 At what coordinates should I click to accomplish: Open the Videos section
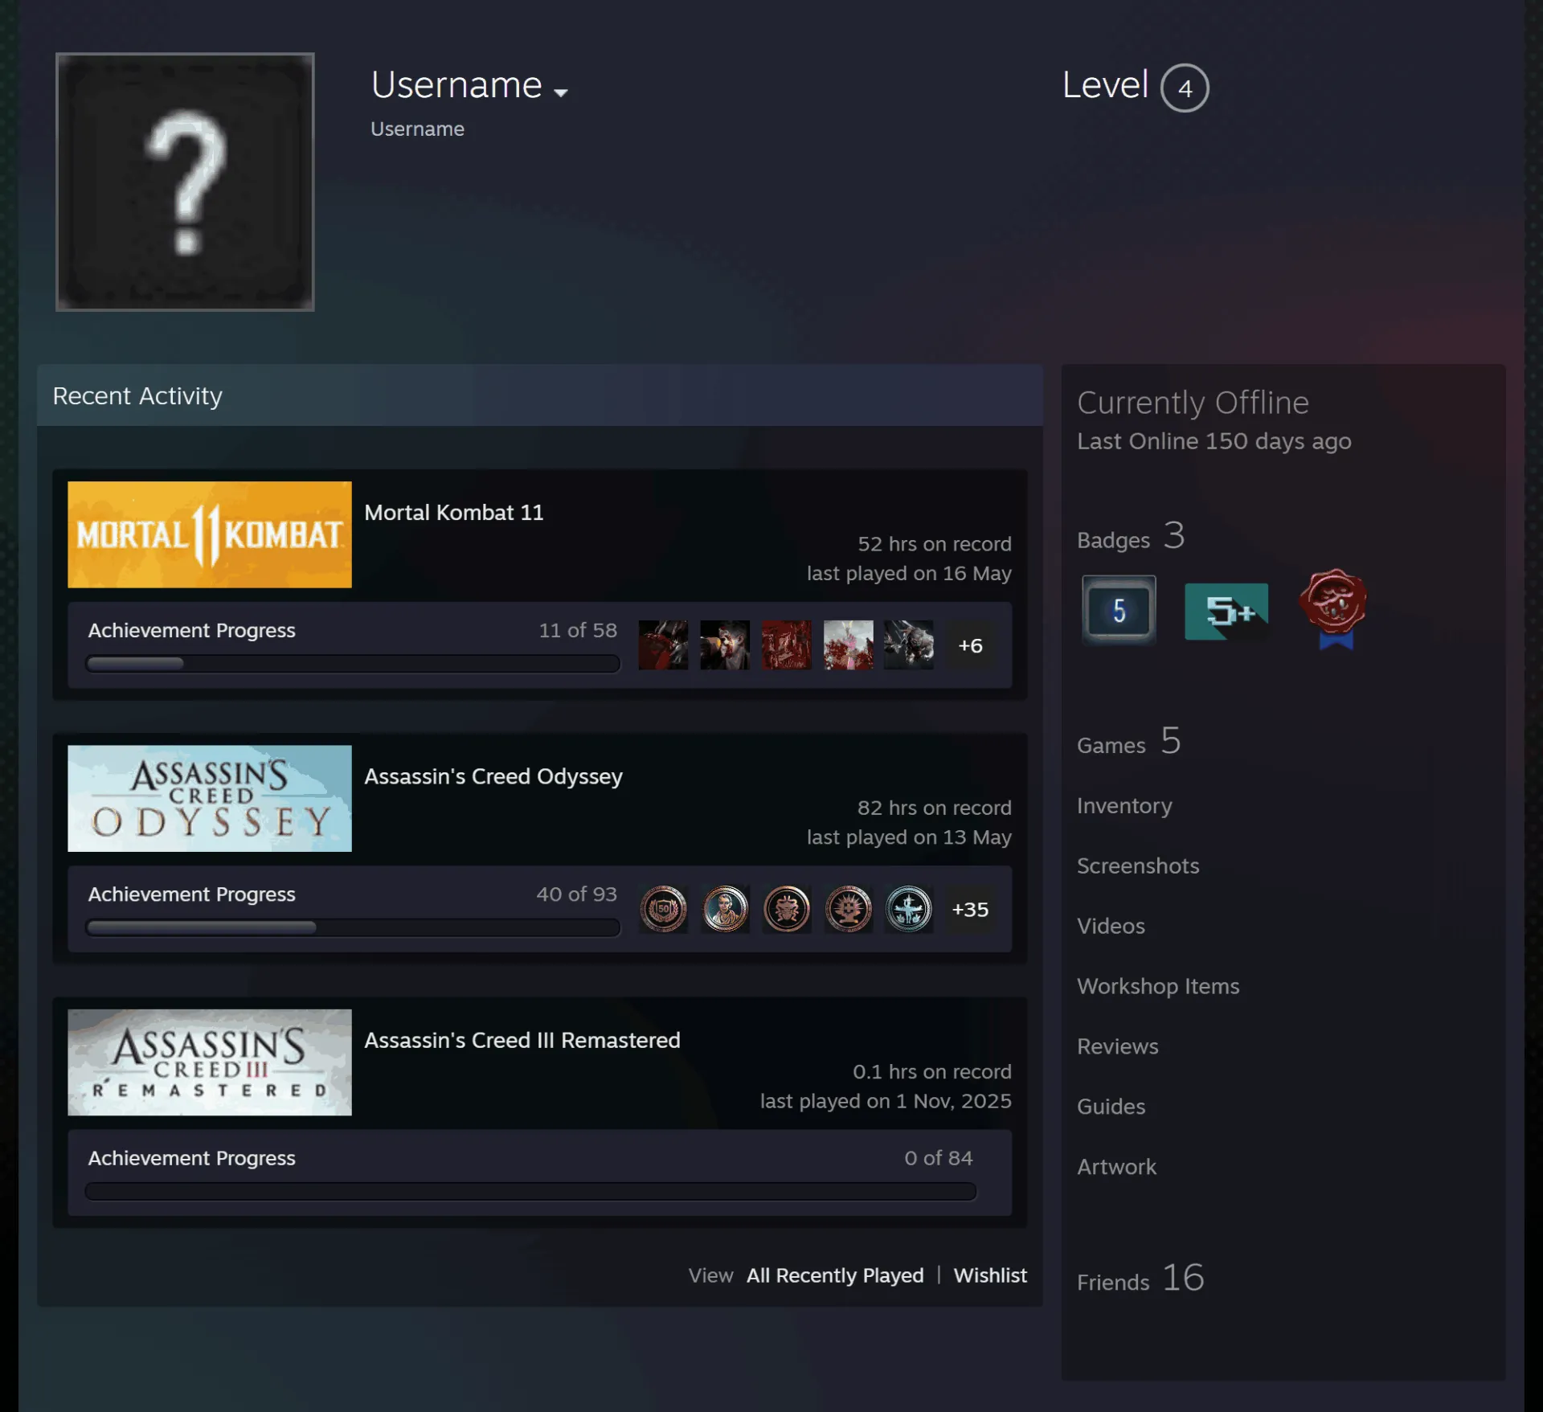point(1111,926)
